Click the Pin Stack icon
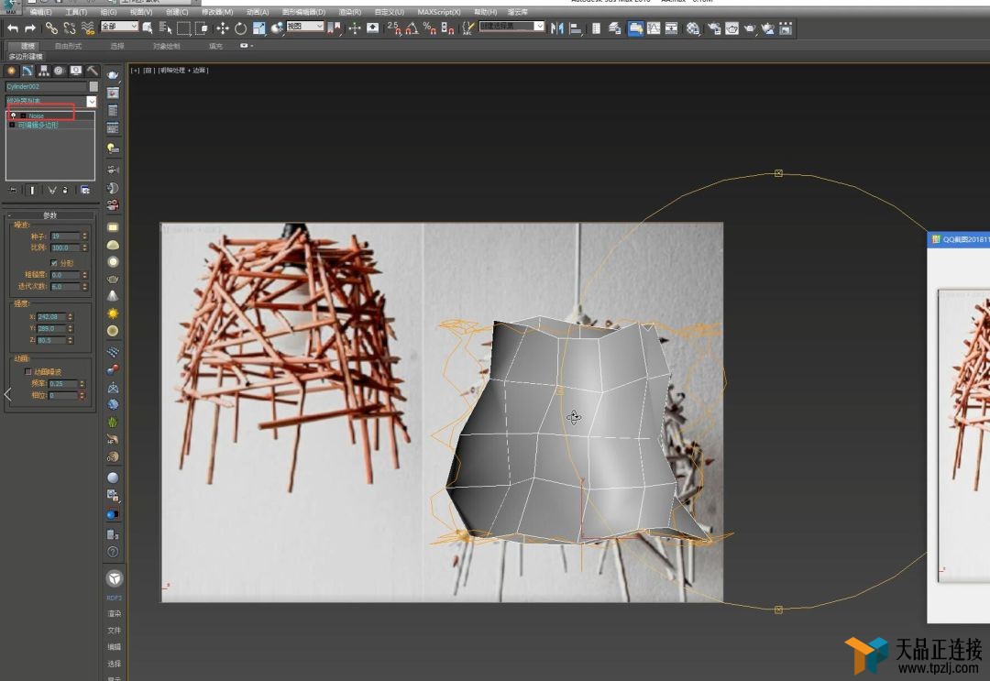Image resolution: width=990 pixels, height=681 pixels. [x=12, y=190]
